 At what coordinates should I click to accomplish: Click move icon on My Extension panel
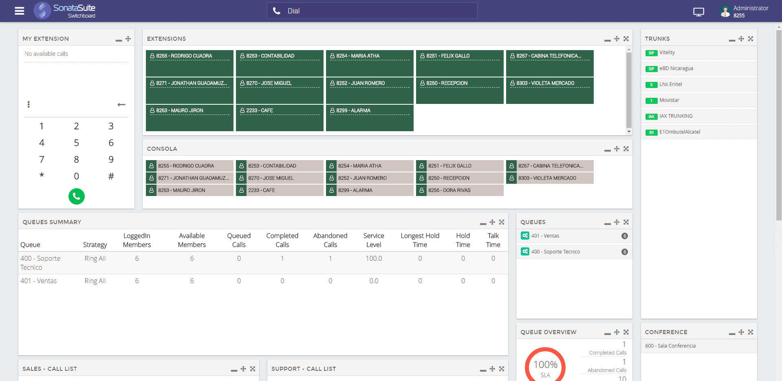point(128,39)
